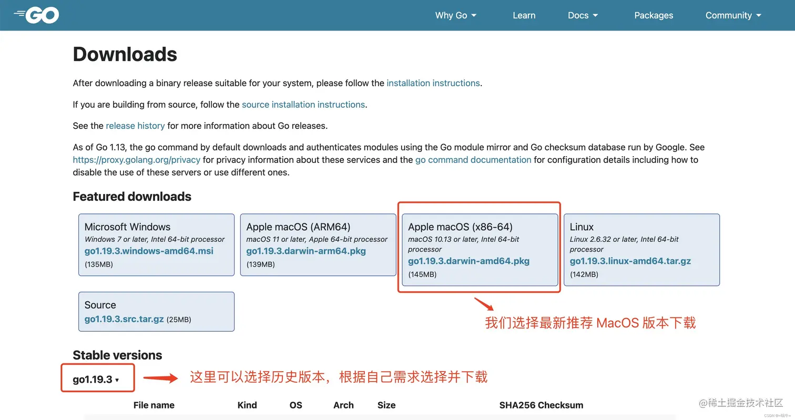The height and width of the screenshot is (420, 795).
Task: Open the Learn page
Action: pos(524,15)
